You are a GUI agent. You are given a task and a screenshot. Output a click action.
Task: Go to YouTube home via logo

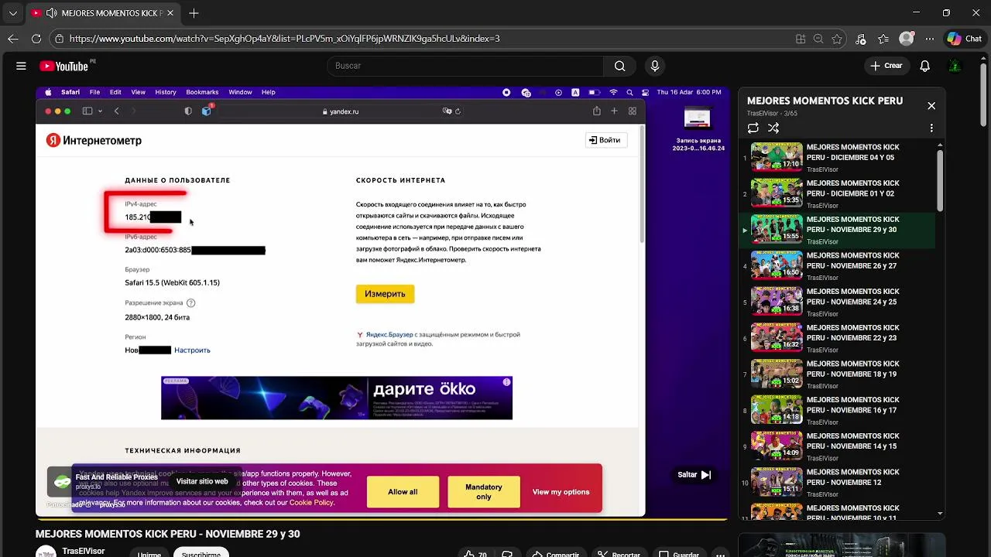(64, 67)
